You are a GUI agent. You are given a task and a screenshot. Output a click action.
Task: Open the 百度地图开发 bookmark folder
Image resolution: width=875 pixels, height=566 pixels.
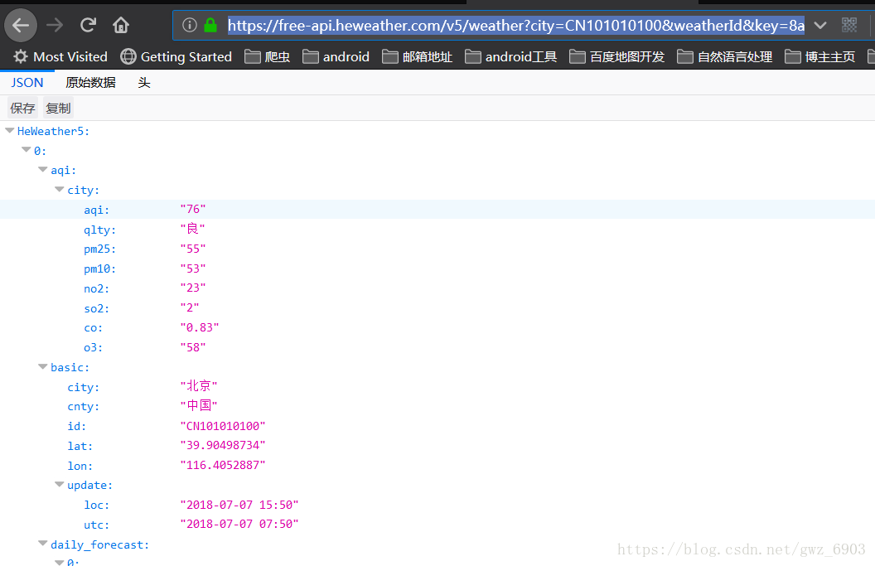617,57
